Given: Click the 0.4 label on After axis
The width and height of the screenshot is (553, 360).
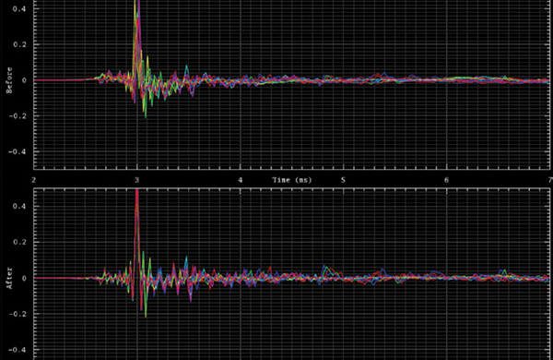Looking at the screenshot, I should (x=19, y=206).
